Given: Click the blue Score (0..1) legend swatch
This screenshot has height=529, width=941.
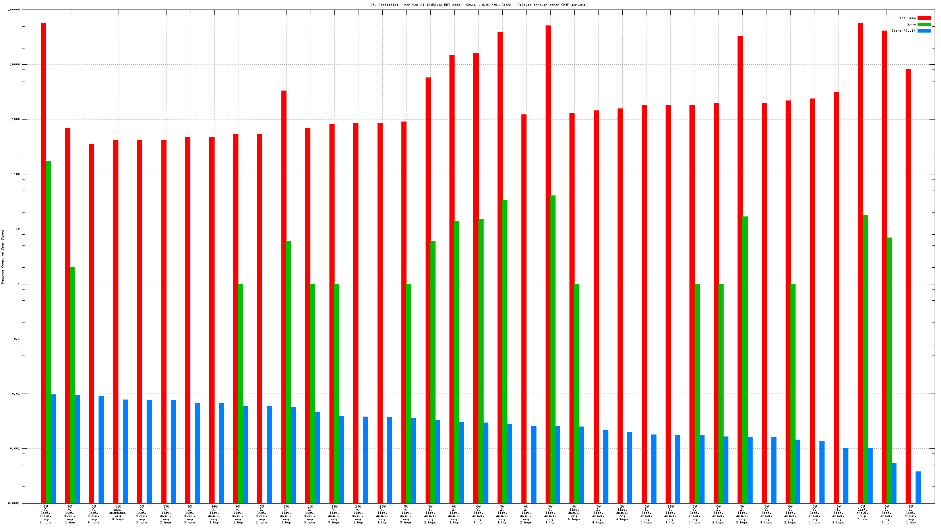Looking at the screenshot, I should [x=924, y=31].
